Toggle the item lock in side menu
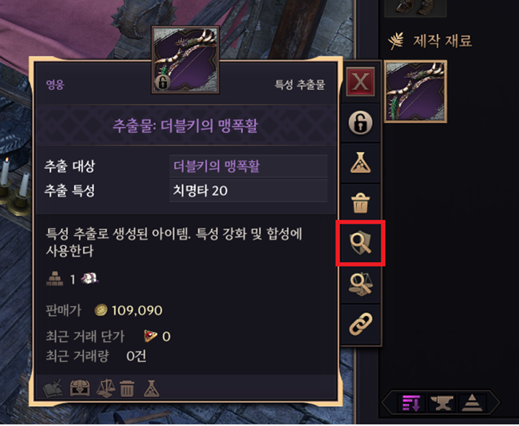This screenshot has width=519, height=426. point(360,123)
